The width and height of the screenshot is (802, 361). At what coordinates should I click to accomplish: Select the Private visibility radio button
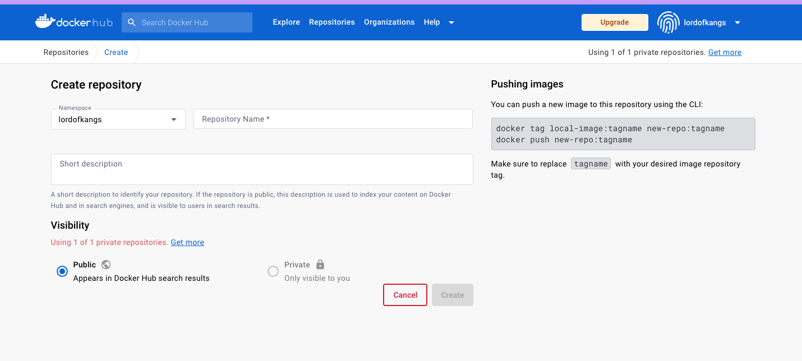point(273,271)
